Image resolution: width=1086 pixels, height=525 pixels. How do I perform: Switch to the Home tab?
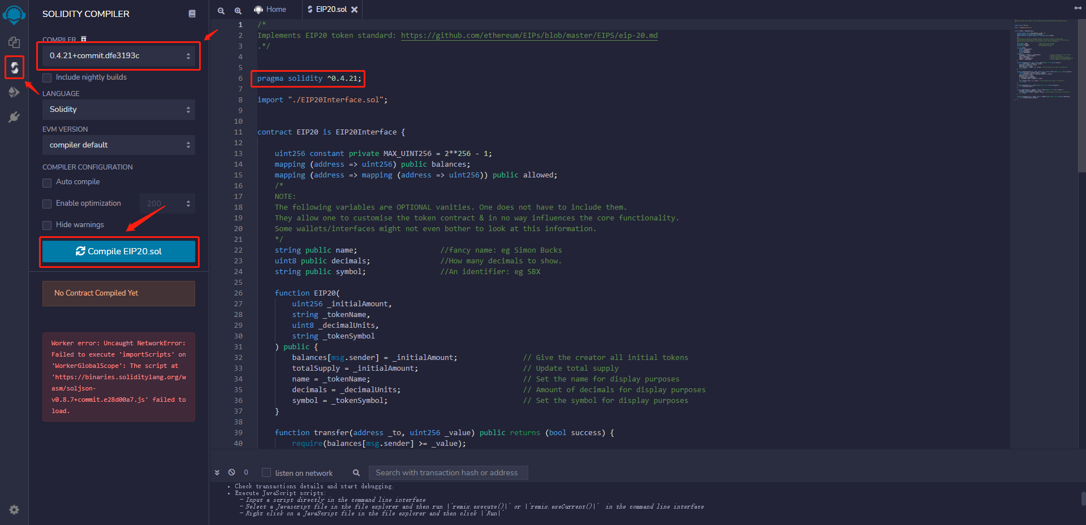tap(270, 10)
